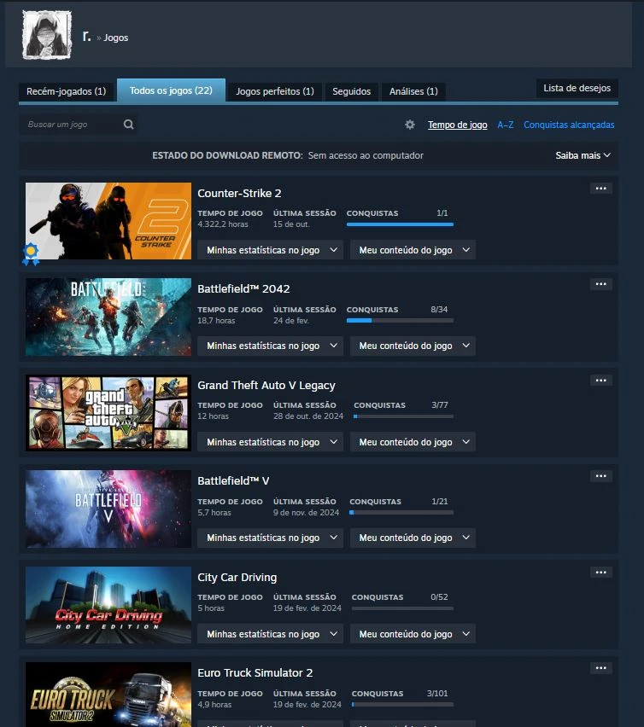Open Lista de desejos button
Viewport: 644px width, 727px height.
point(577,88)
